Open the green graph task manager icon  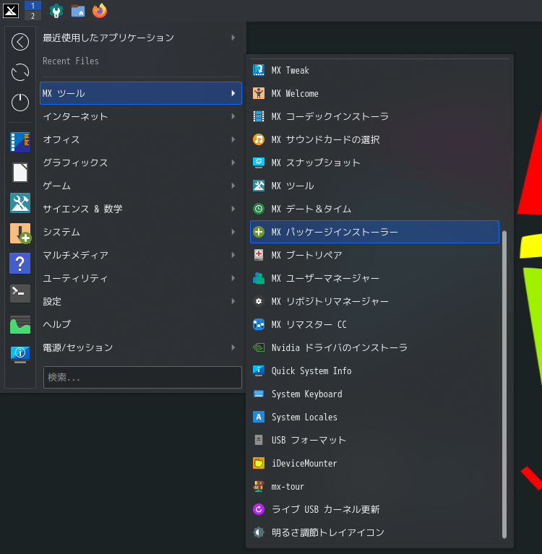(20, 324)
